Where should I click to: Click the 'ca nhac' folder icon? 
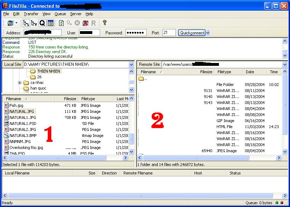coord(26,82)
